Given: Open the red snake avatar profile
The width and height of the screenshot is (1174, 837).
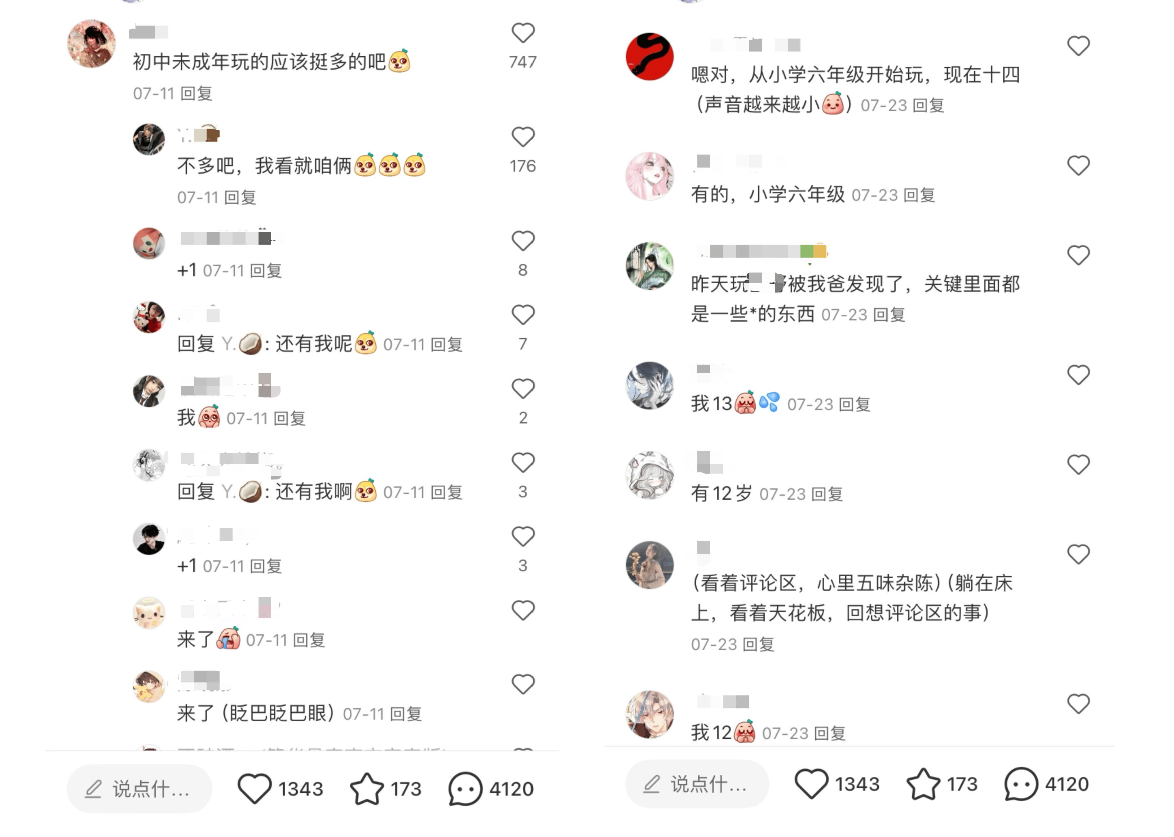Looking at the screenshot, I should [649, 56].
